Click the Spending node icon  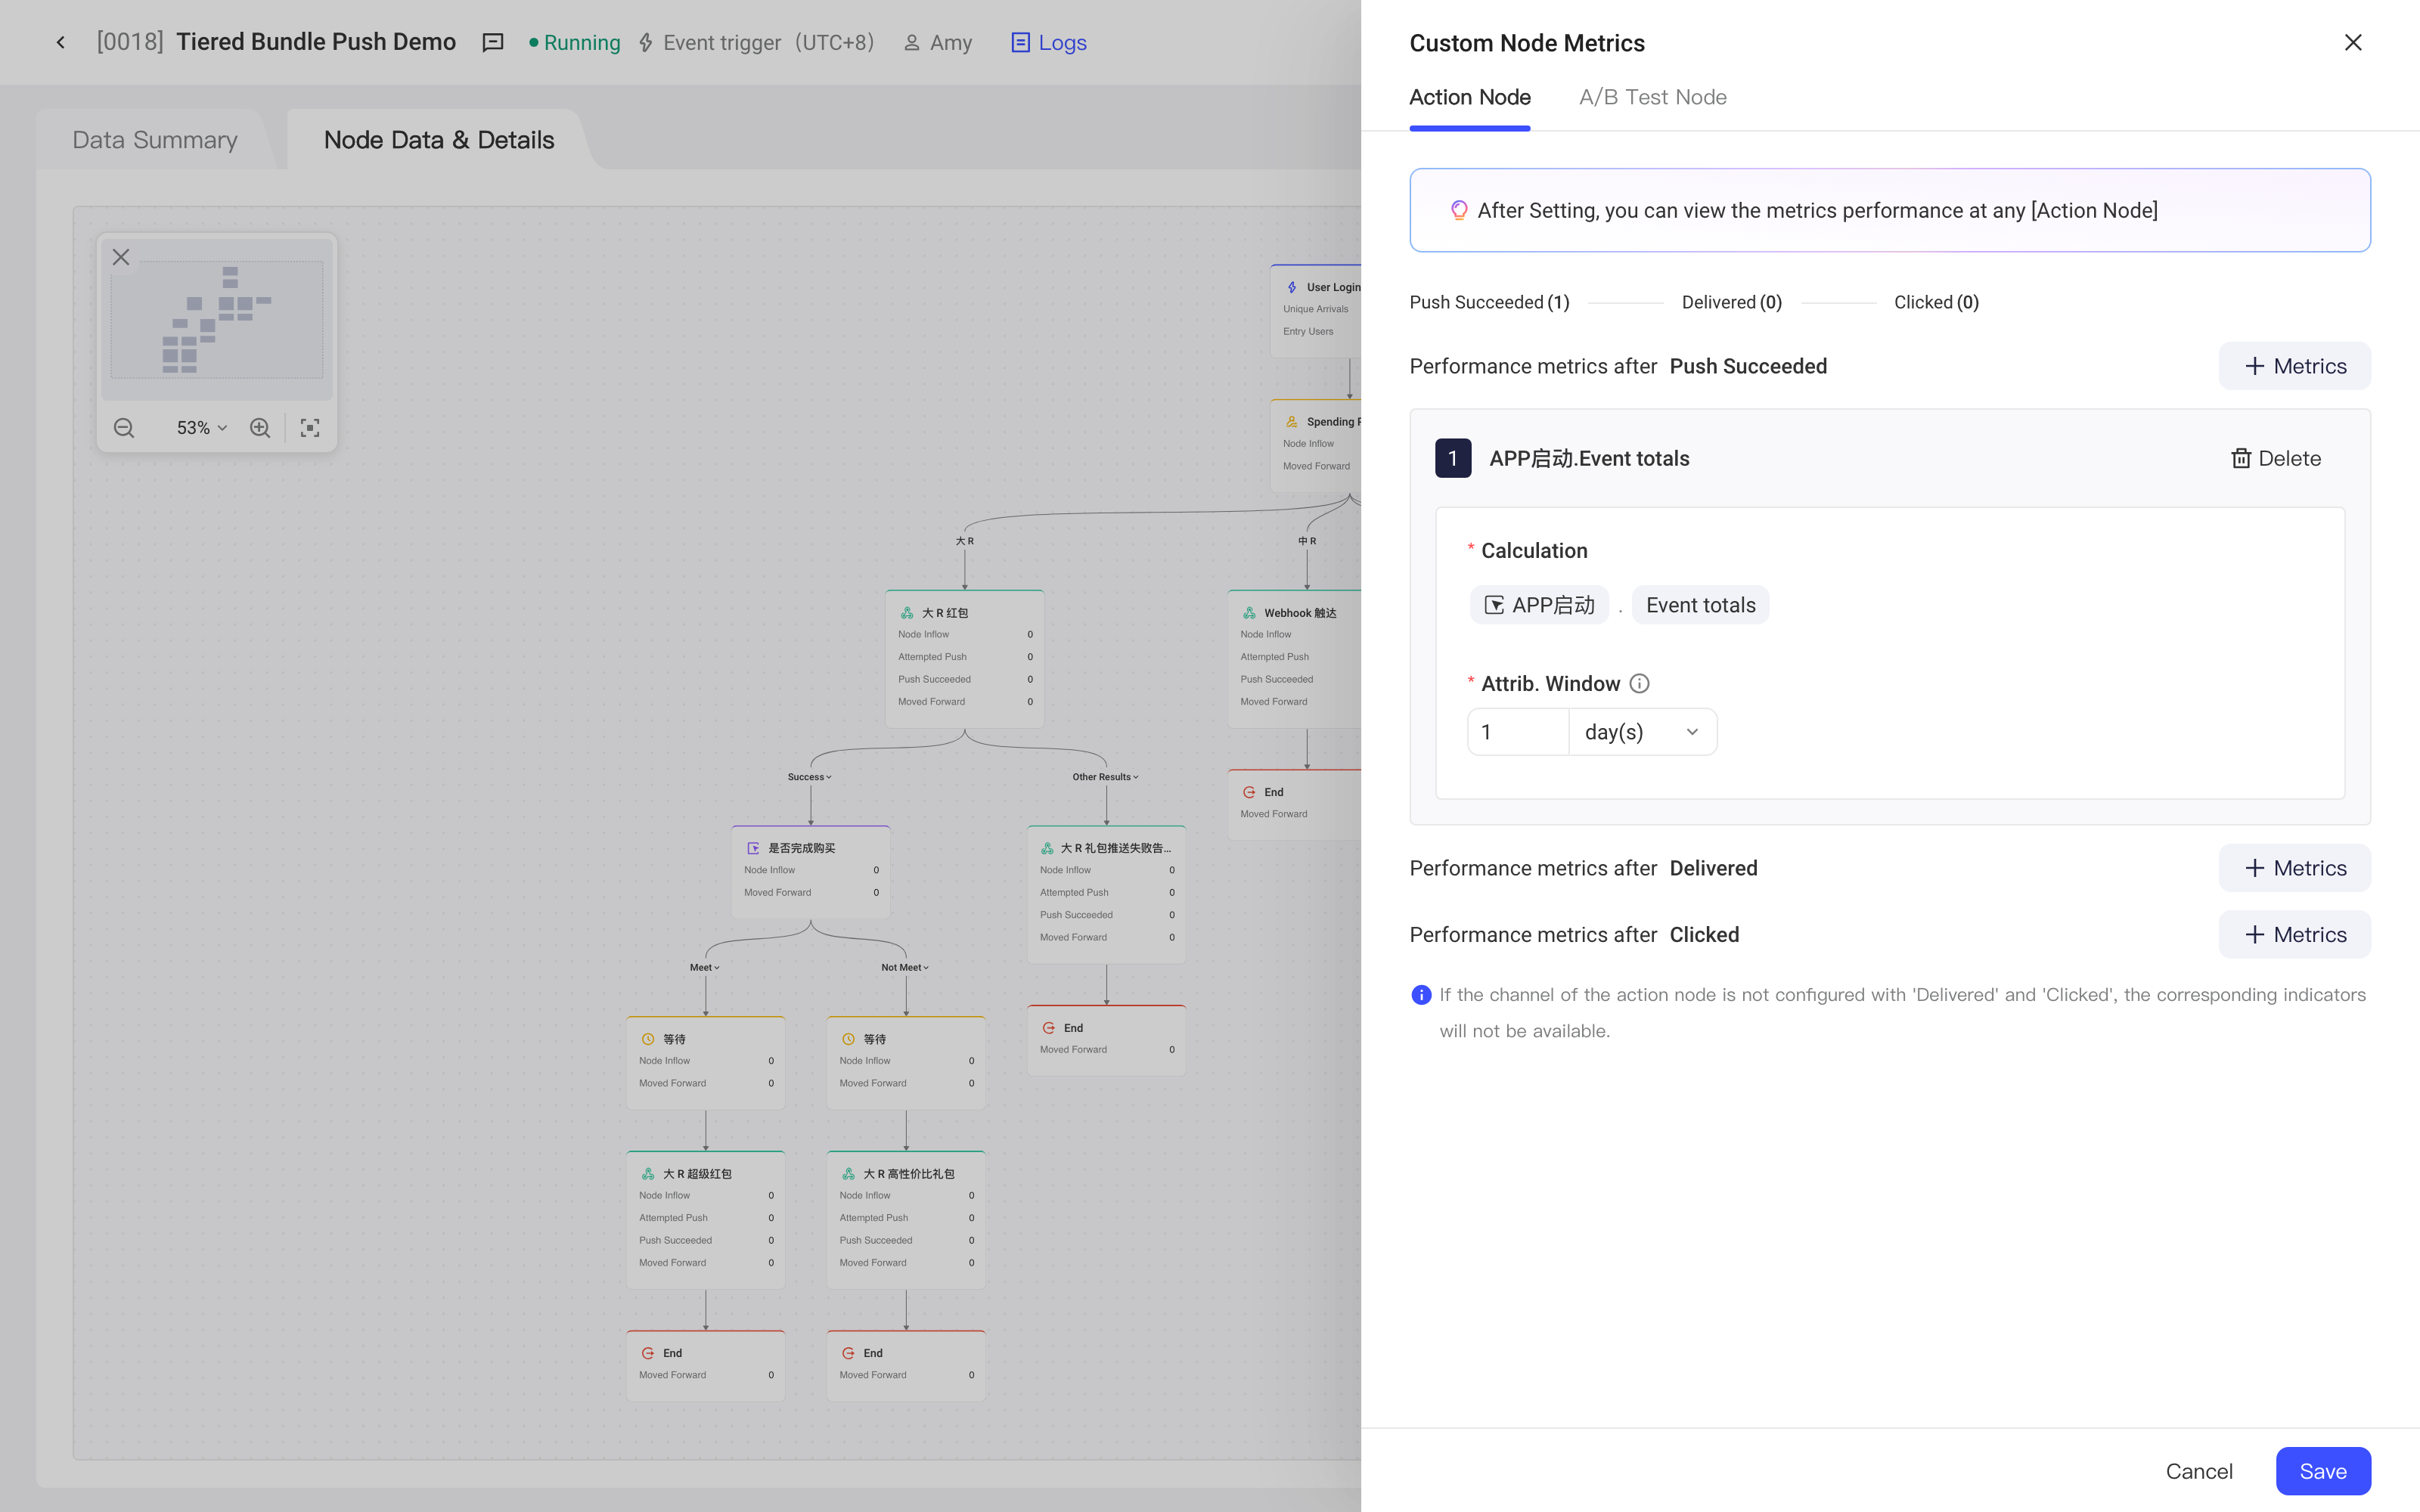[x=1292, y=422]
